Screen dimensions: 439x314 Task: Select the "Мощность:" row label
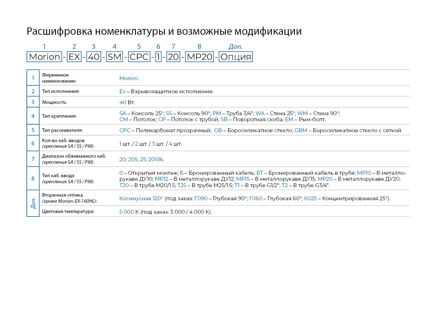coord(54,102)
